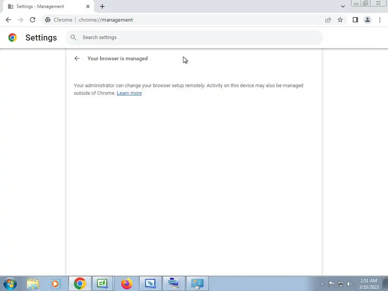
Task: Close the Settings - Management tab
Action: (x=88, y=6)
